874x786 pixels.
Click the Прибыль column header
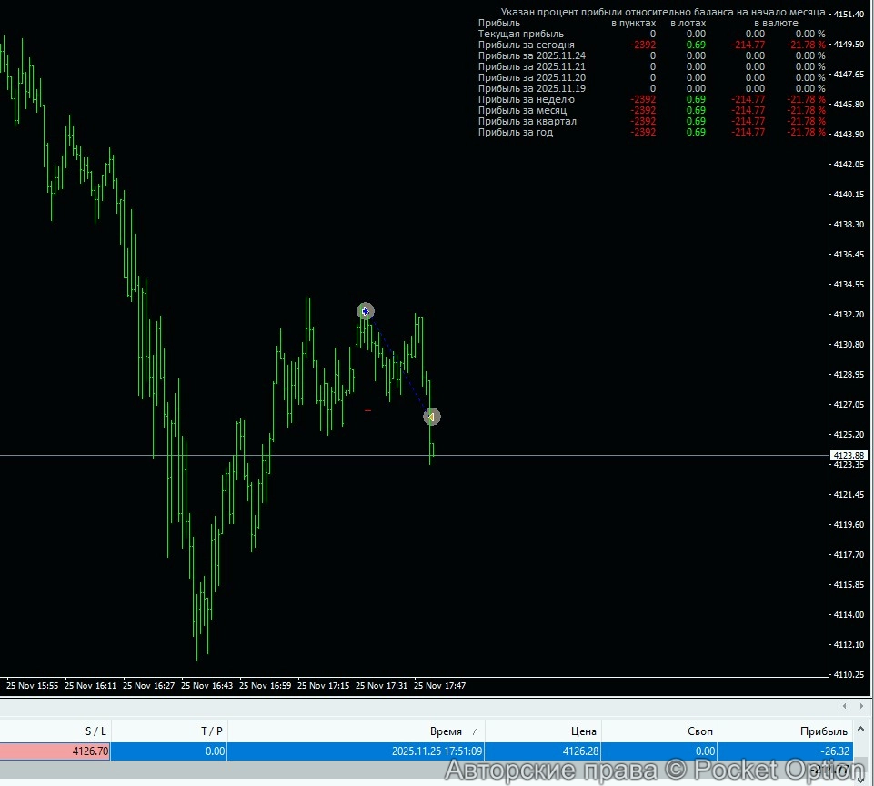click(x=823, y=731)
